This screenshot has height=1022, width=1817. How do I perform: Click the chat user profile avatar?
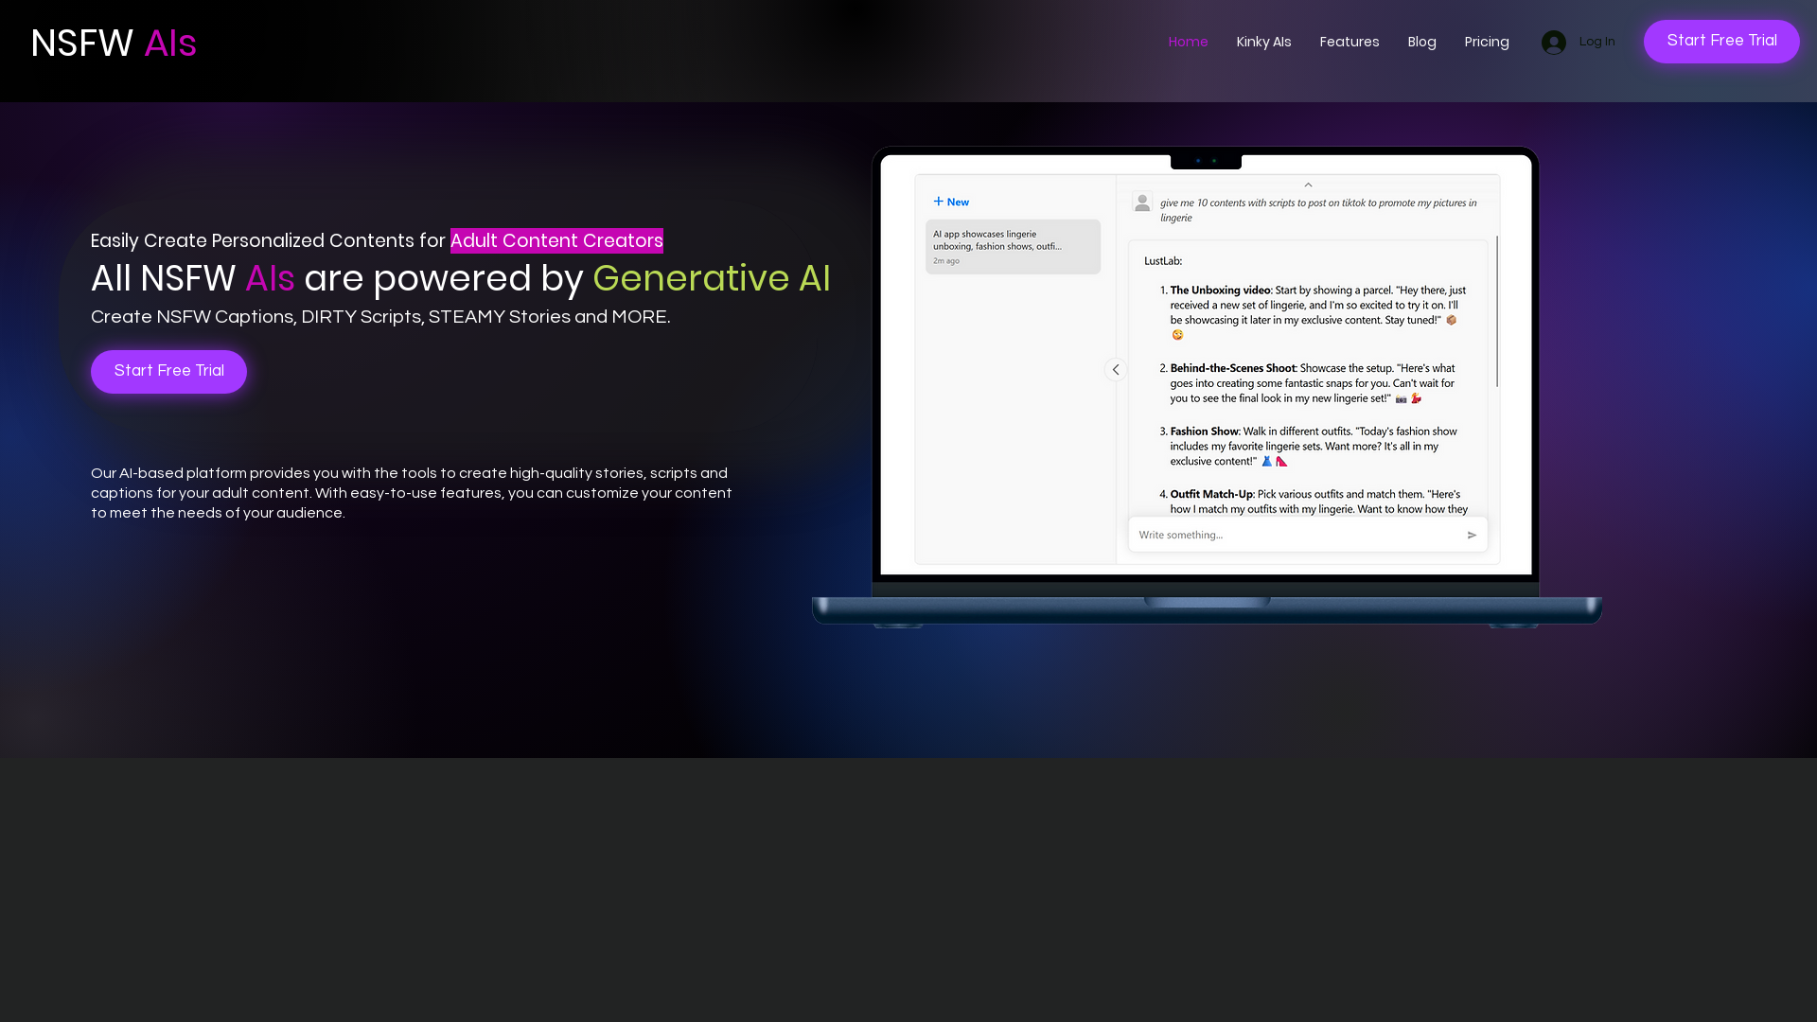tap(1142, 203)
